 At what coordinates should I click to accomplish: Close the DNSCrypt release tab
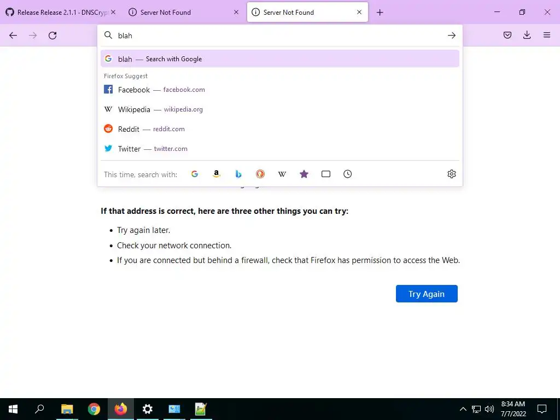[x=113, y=12]
